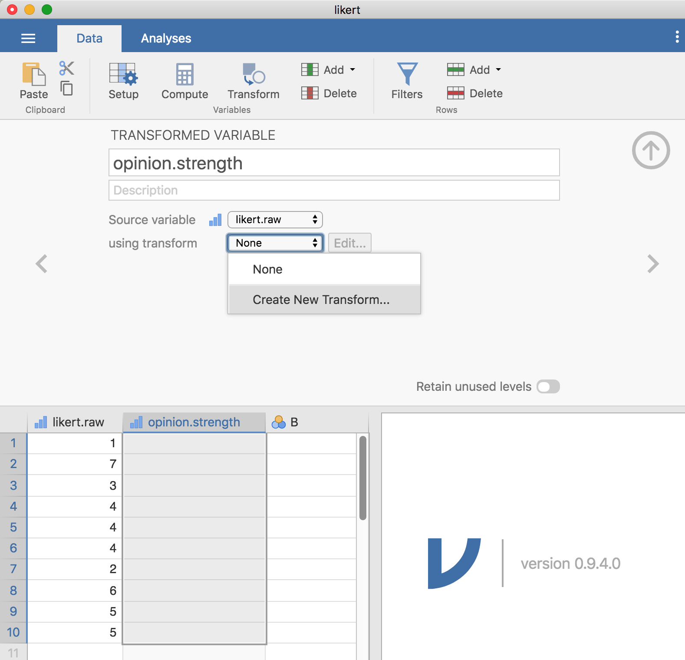Image resolution: width=685 pixels, height=660 pixels.
Task: Select row 8 header
Action: coord(13,591)
